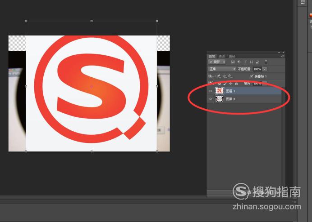Select 图层 1 thumbnail in Layers panel
Viewport: 312px width, 222px height.
(220, 91)
